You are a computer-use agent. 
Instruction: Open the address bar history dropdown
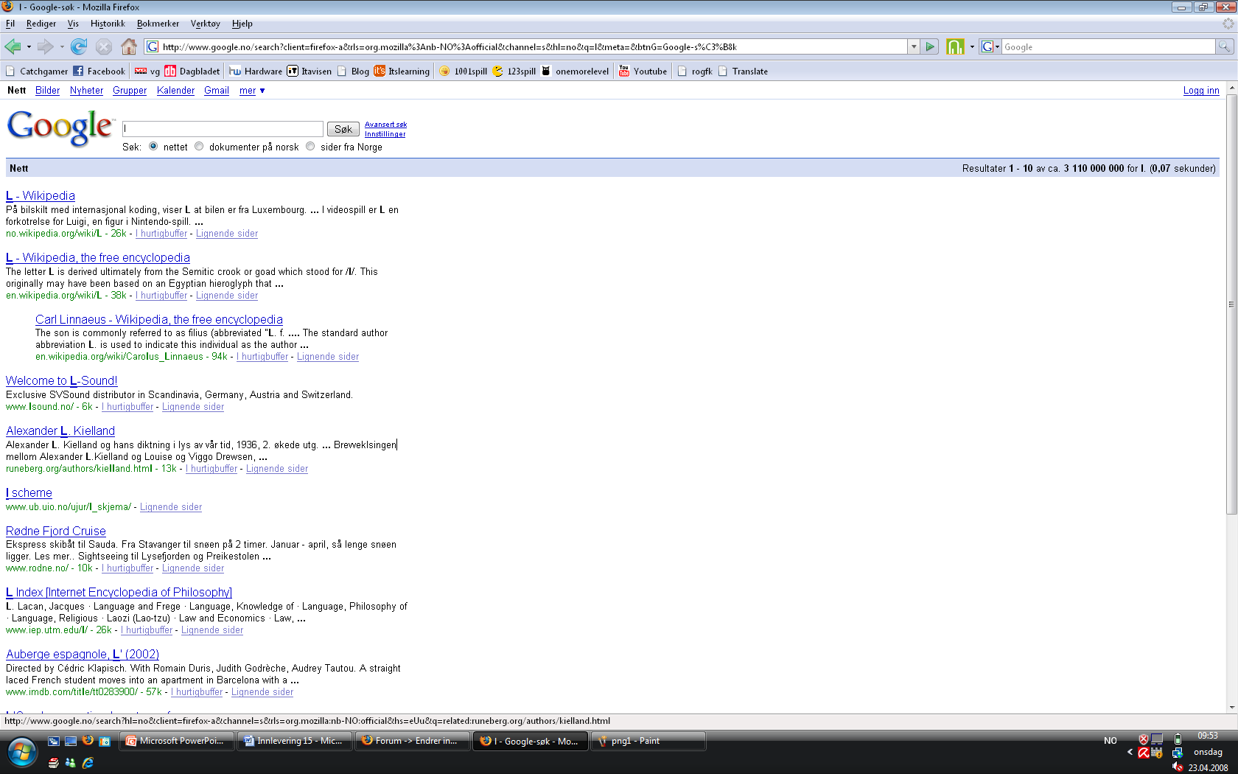tap(914, 46)
